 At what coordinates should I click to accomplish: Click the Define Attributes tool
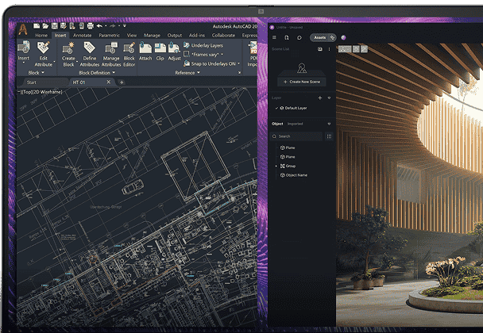point(90,54)
